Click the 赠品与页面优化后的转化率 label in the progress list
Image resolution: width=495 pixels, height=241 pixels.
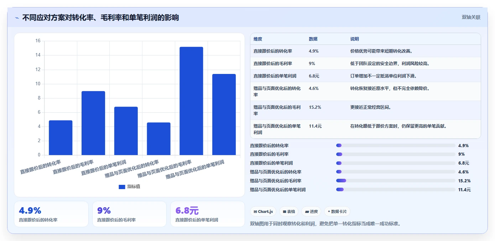(x=276, y=172)
